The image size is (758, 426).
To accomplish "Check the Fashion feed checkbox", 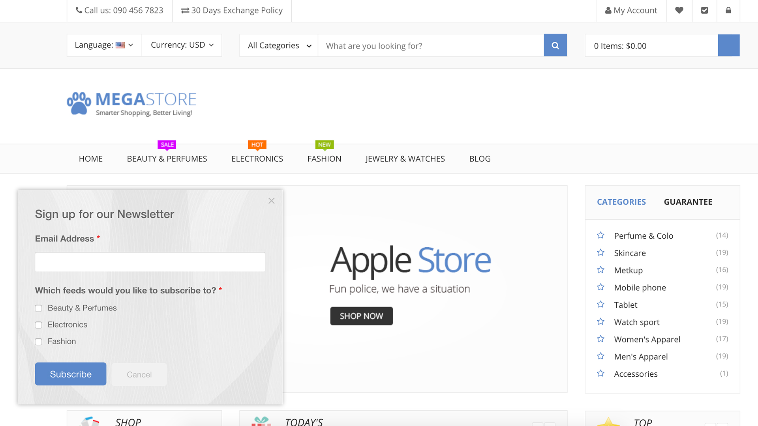I will click(x=38, y=342).
